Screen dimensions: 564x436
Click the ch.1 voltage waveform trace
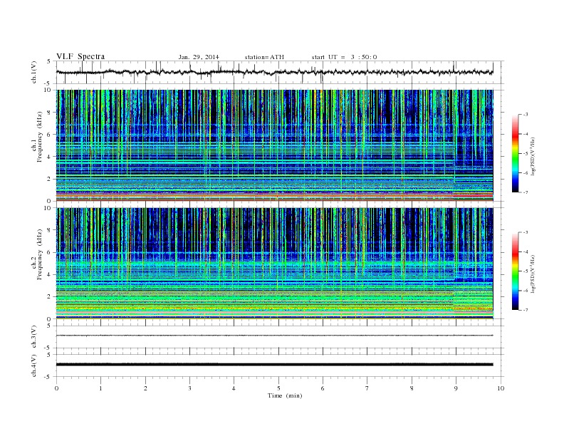[x=274, y=72]
